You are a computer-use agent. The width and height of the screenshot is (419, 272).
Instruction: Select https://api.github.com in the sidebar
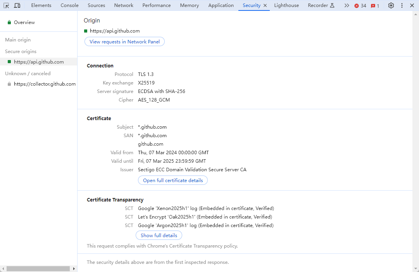click(x=39, y=62)
